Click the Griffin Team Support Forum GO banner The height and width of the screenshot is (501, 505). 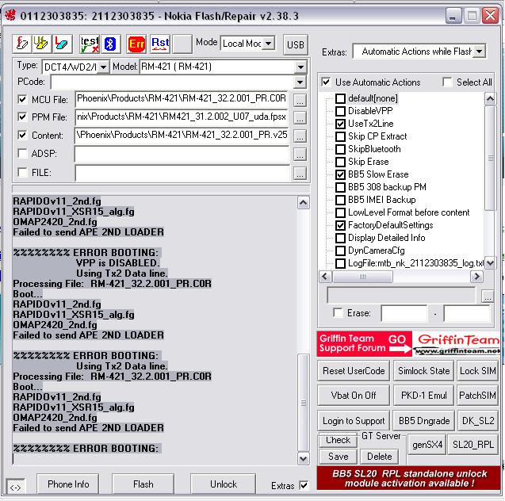tap(364, 343)
